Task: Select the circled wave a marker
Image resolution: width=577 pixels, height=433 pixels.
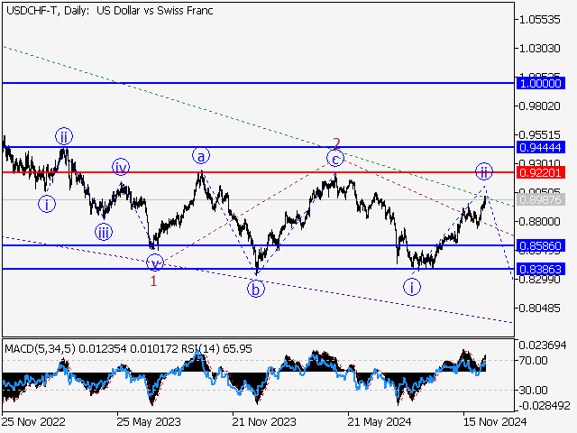Action: click(201, 156)
